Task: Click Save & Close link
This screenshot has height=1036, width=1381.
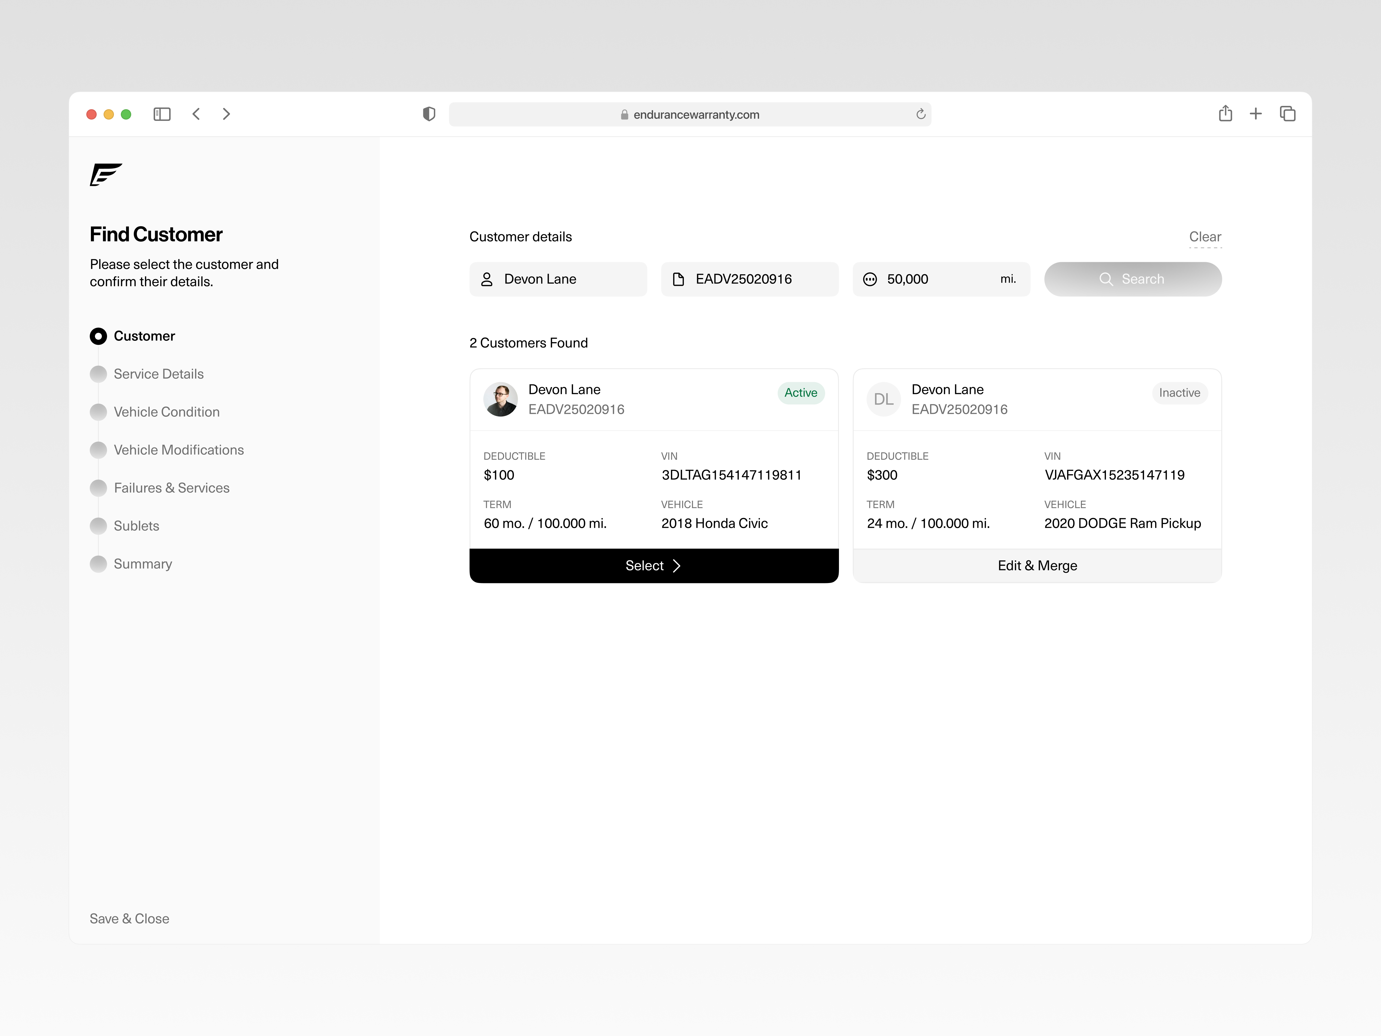Action: [x=129, y=919]
